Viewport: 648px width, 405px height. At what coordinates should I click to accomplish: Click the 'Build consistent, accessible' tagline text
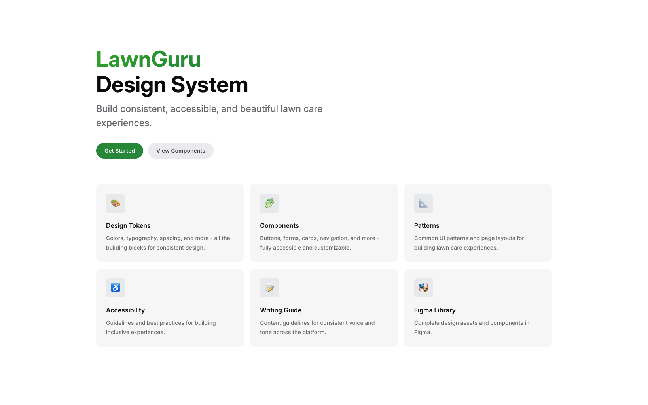209,116
